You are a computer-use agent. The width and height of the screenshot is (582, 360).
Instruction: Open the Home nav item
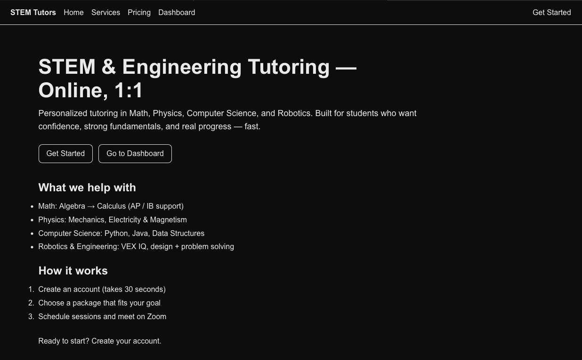pos(73,13)
